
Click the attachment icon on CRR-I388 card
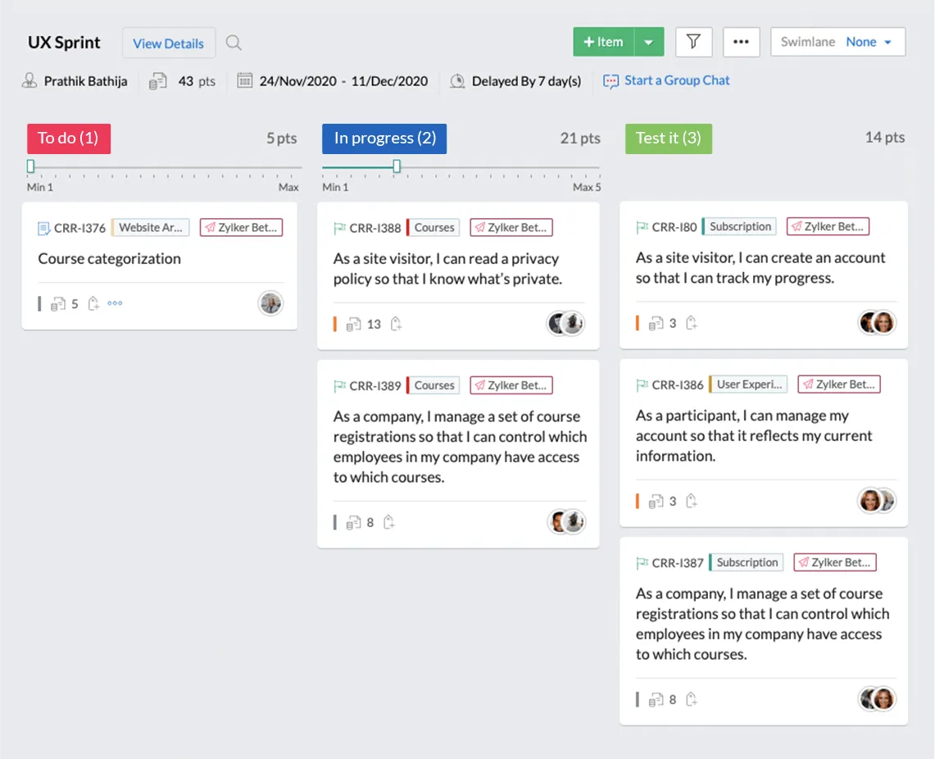tap(396, 324)
